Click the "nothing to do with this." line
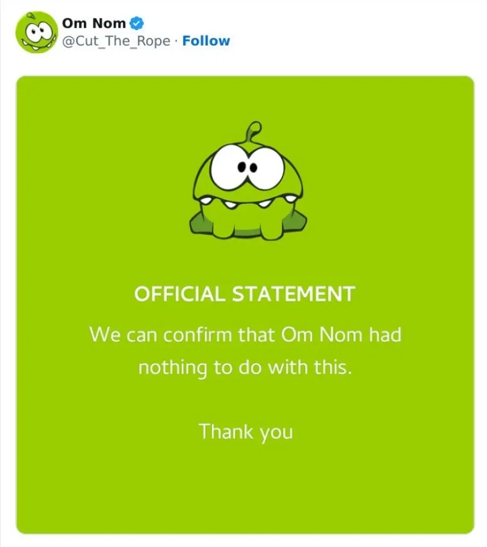The height and width of the screenshot is (547, 487). tap(245, 368)
